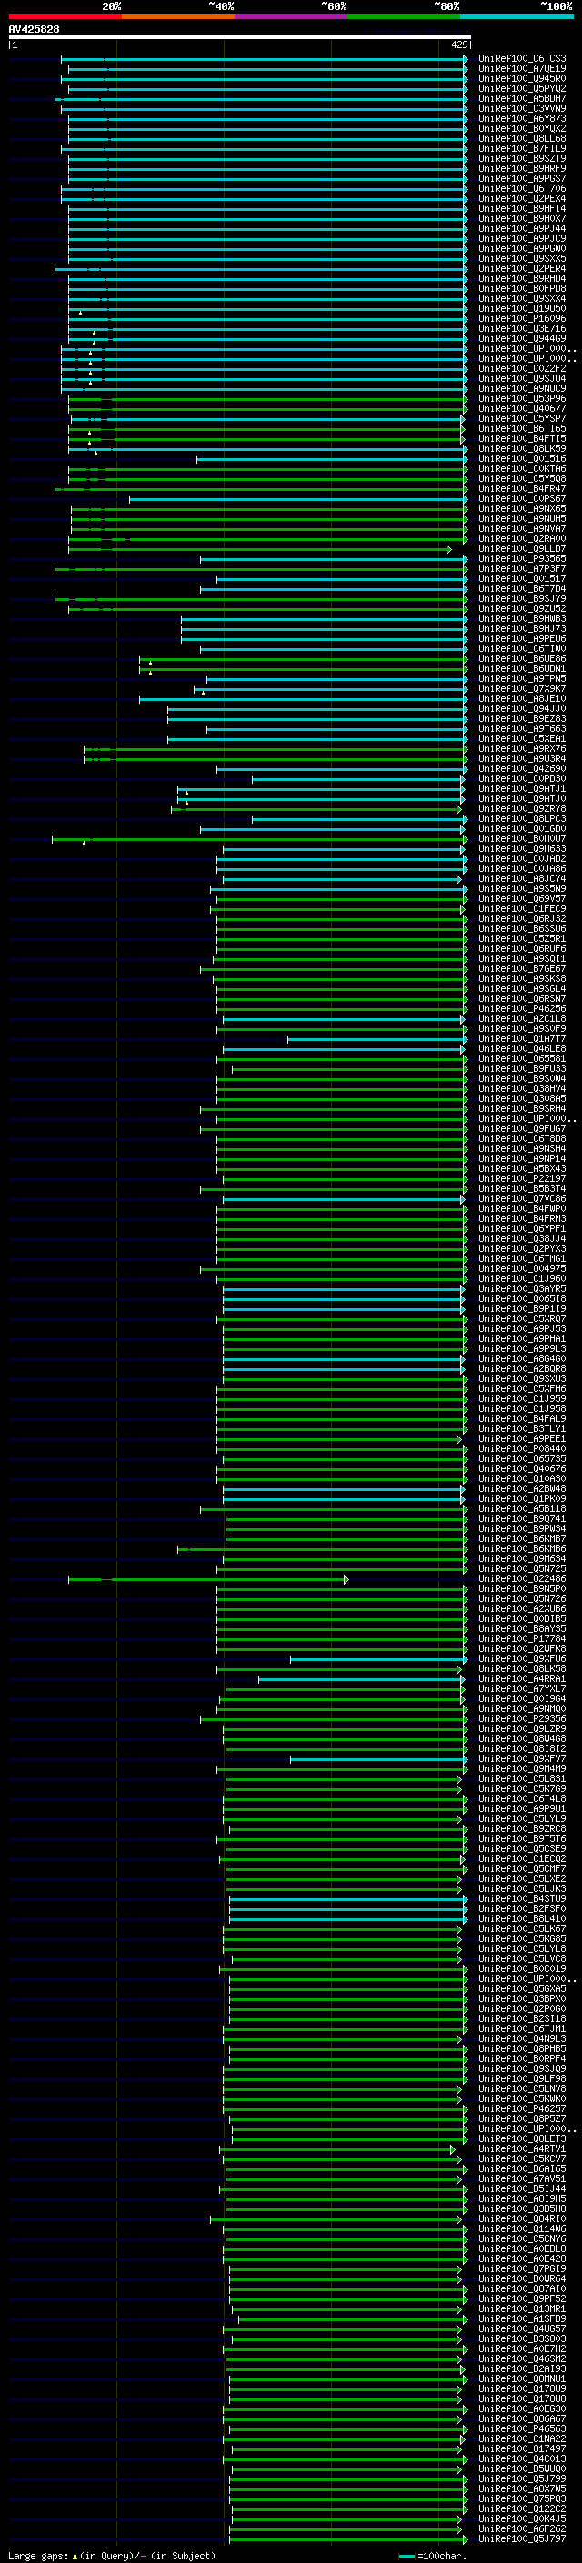Click the green alignment bar for UniRef100_Q9LLD7
This screenshot has height=2563, width=582.
[x=258, y=549]
